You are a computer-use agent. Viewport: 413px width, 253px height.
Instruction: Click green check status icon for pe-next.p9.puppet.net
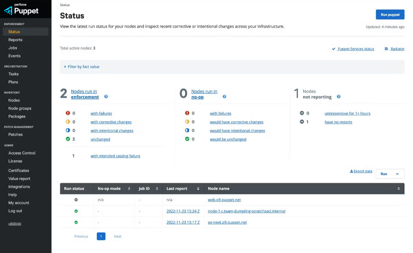[76, 222]
